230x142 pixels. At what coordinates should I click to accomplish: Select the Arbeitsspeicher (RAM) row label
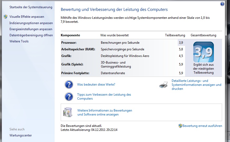tap(78, 49)
